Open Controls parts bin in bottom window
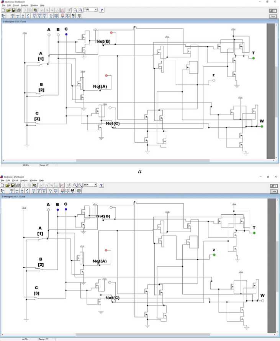 pos(67,191)
